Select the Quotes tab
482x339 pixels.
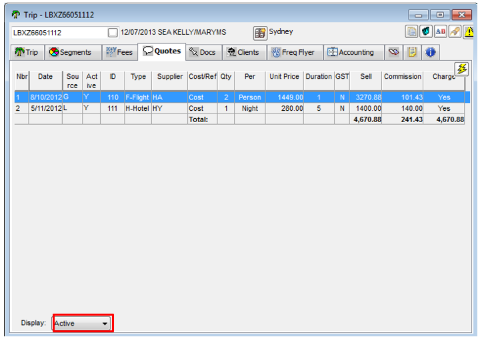click(162, 51)
